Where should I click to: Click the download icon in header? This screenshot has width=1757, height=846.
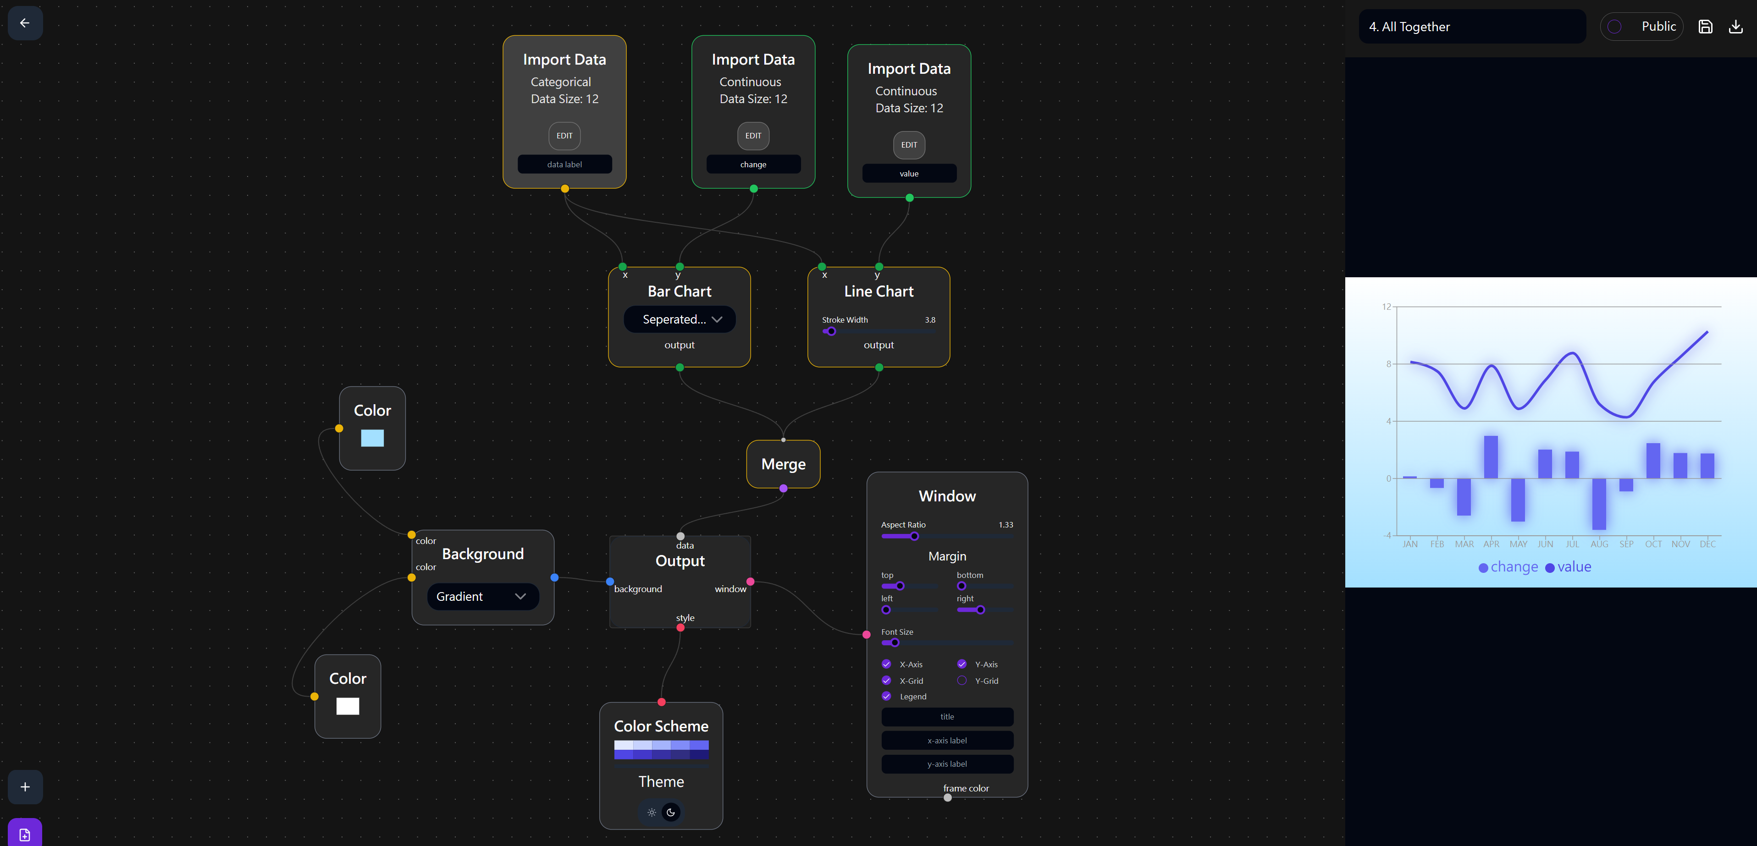pos(1735,27)
